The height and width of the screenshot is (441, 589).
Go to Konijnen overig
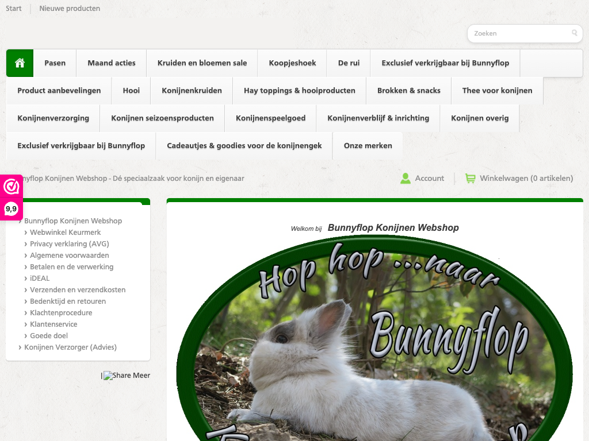coord(480,118)
